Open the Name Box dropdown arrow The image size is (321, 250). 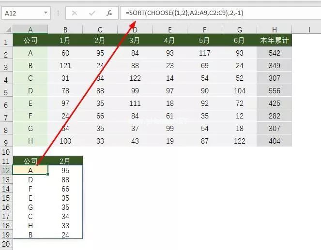[x=46, y=13]
